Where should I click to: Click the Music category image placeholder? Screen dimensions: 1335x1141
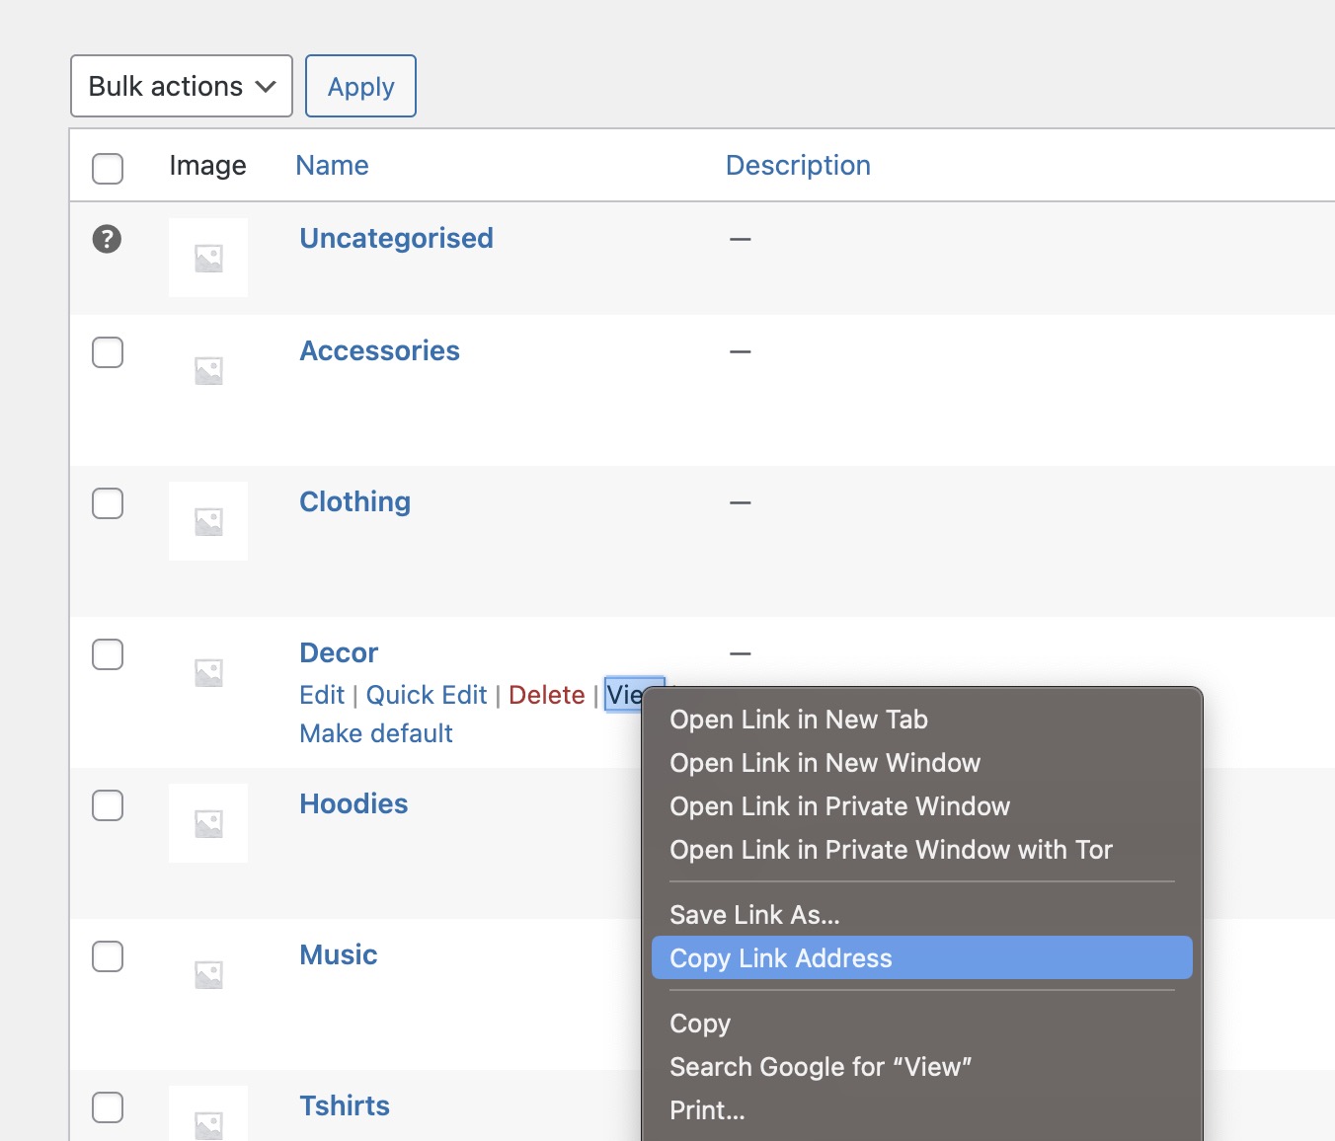tap(208, 974)
